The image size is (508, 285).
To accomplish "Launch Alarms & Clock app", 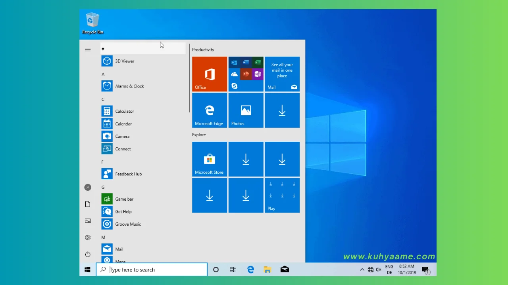I will point(143,86).
